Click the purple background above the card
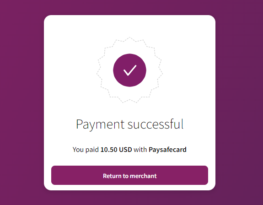This screenshot has height=205, width=263. 129,7
